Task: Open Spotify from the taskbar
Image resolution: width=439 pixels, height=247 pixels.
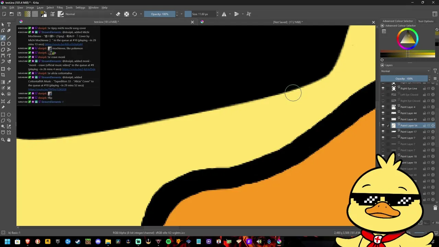Action: coord(168,242)
